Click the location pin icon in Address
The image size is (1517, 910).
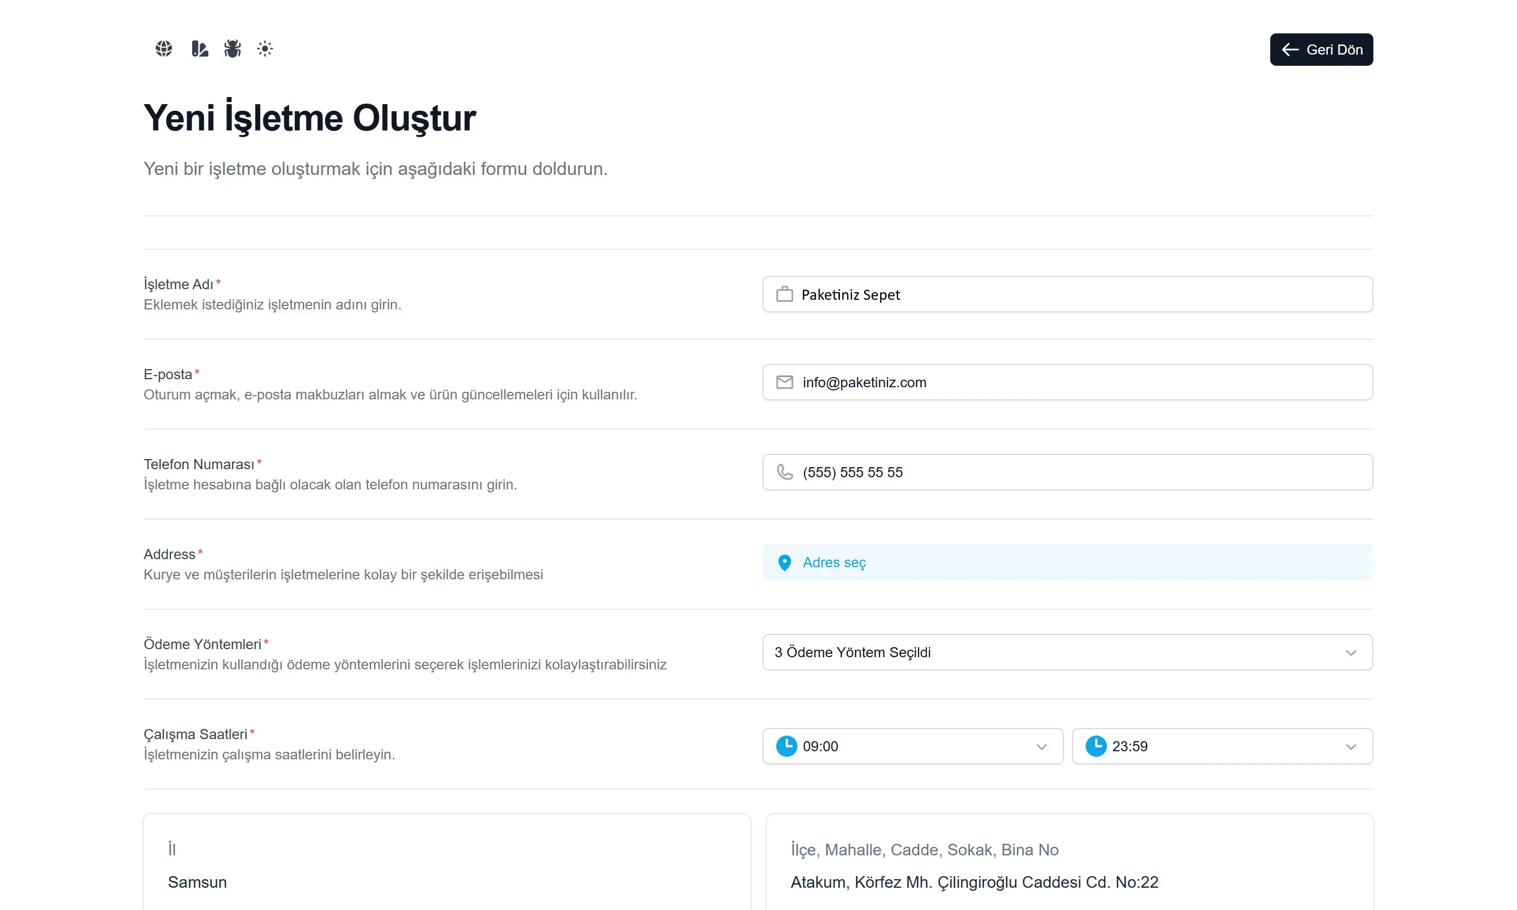point(784,562)
